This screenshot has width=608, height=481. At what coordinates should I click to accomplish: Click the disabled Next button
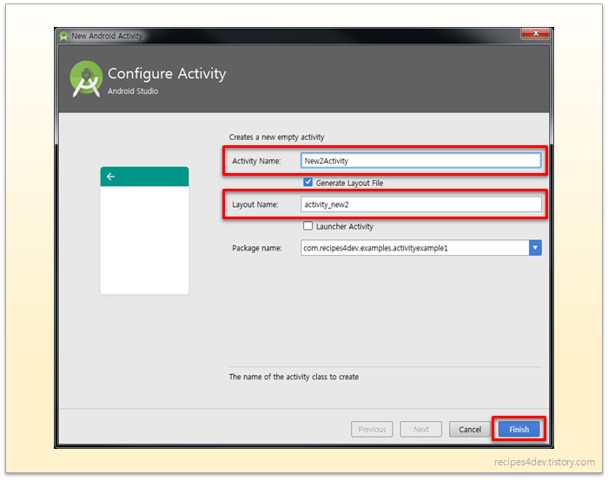(x=421, y=430)
